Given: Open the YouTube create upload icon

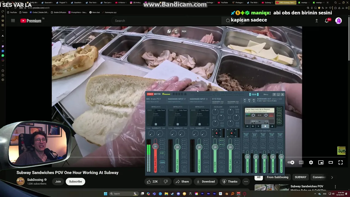Looking at the screenshot, I should pos(317,21).
